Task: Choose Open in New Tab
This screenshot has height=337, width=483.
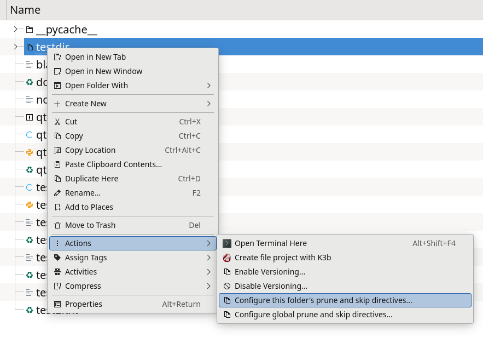Action: 133,57
